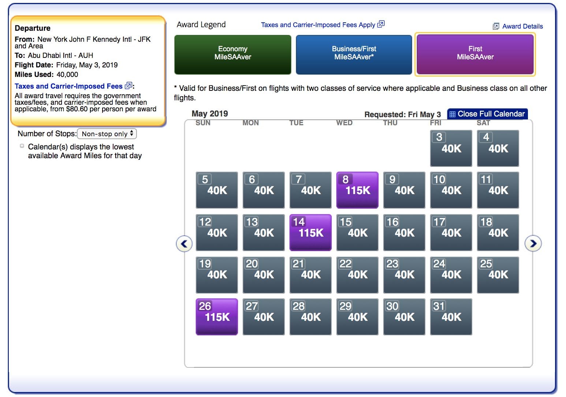This screenshot has height=397, width=566.
Task: Navigate to previous month using left arrow
Action: 185,243
